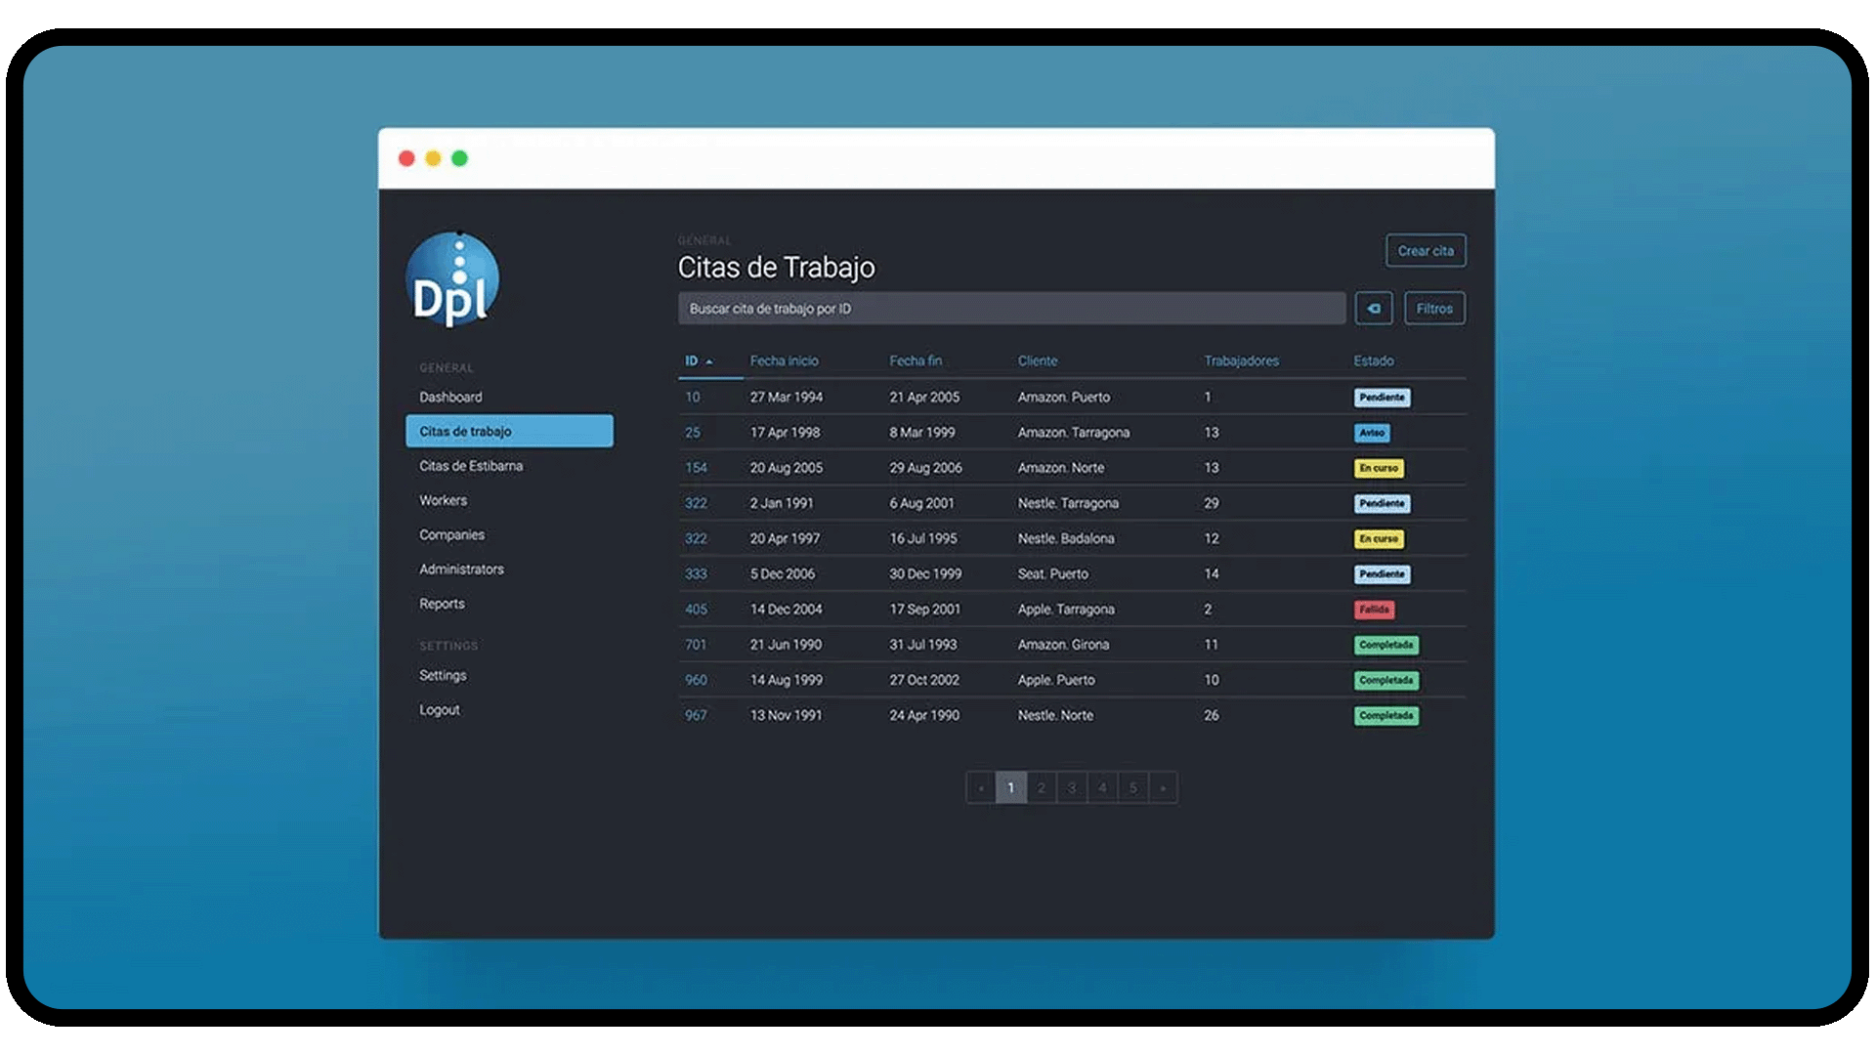Click the green Completada badge for ID 701
The height and width of the screenshot is (1055, 1876).
tap(1386, 645)
